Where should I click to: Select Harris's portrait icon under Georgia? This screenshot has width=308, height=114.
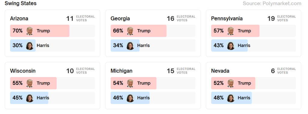click(x=130, y=46)
